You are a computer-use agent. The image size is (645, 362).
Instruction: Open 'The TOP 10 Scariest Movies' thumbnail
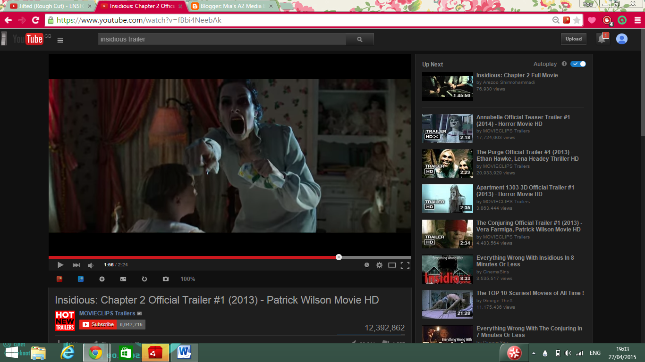click(447, 304)
